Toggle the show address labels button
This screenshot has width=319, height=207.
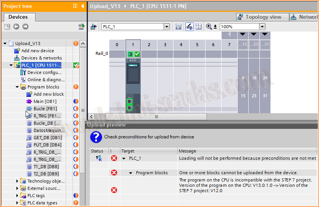tap(178, 27)
